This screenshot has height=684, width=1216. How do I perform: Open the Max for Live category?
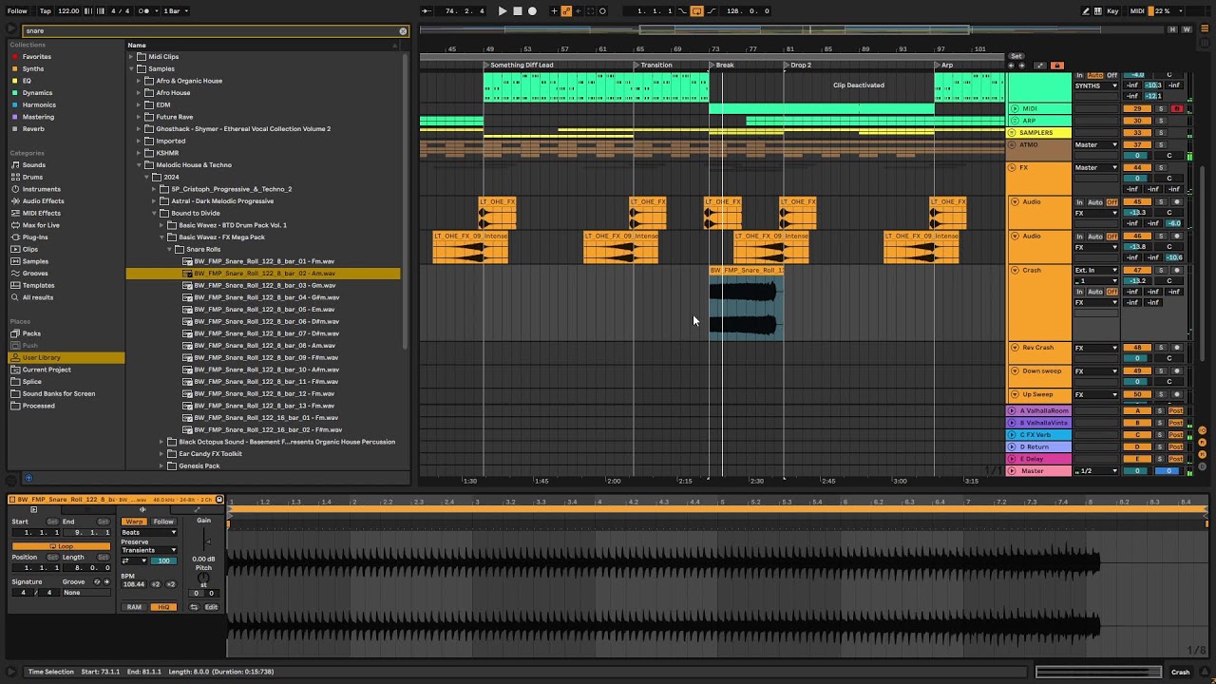[x=41, y=225]
